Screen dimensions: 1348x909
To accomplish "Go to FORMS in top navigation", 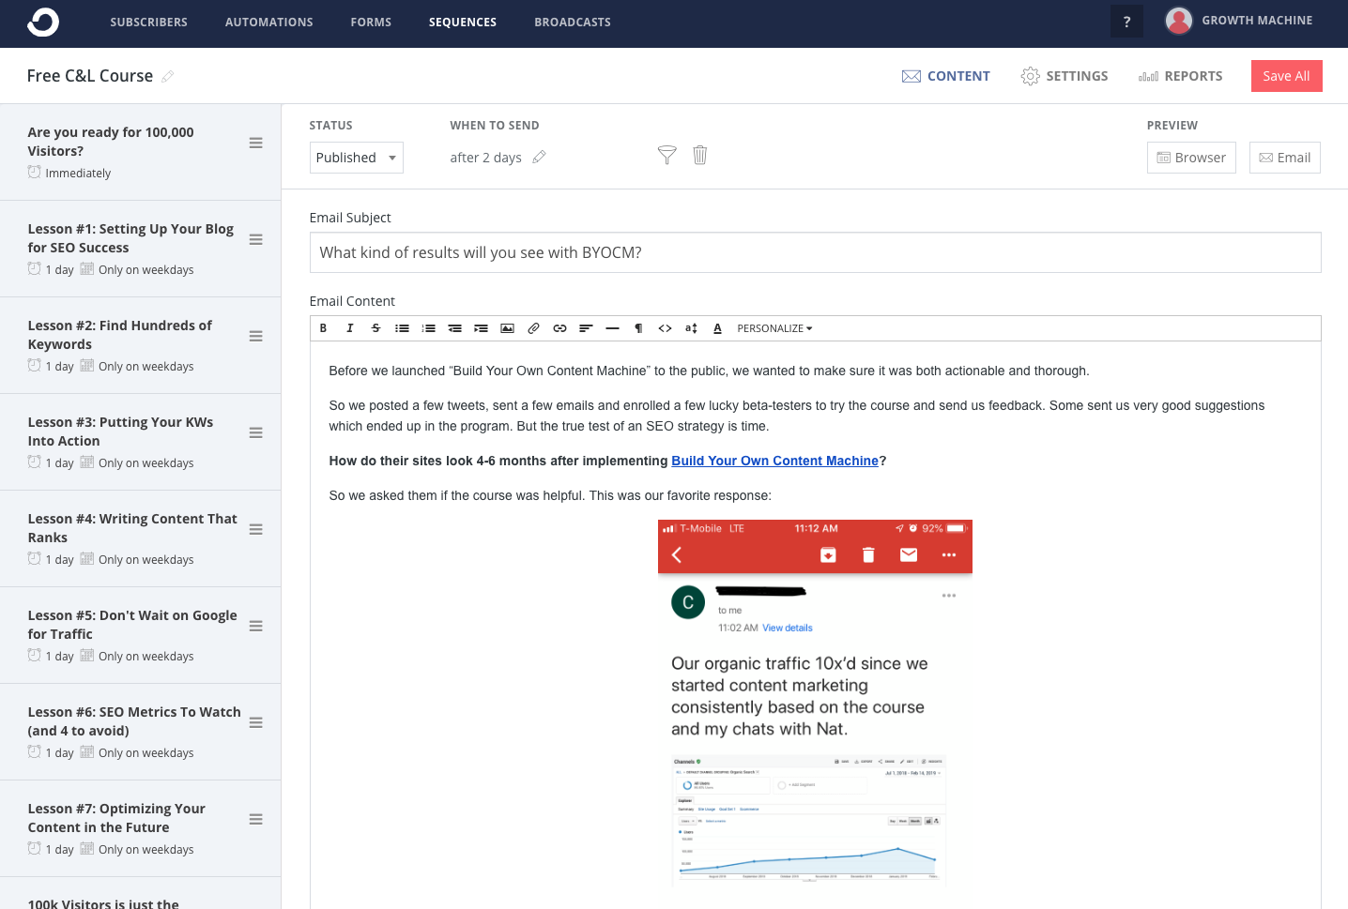I will (x=371, y=23).
